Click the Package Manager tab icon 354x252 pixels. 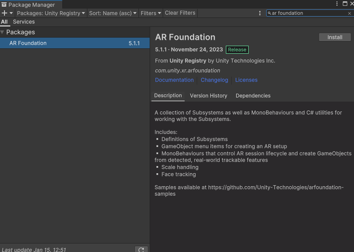coord(4,4)
